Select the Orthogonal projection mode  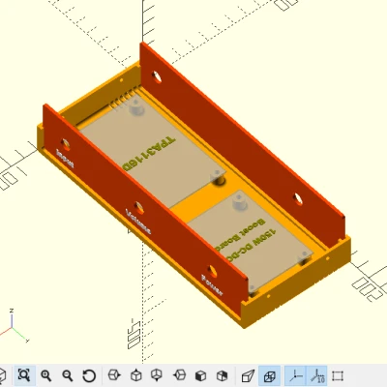(270, 375)
